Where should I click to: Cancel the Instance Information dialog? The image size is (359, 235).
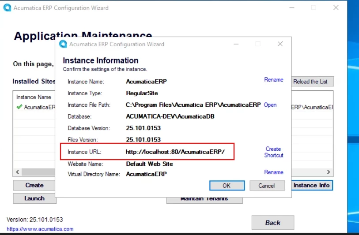(267, 186)
